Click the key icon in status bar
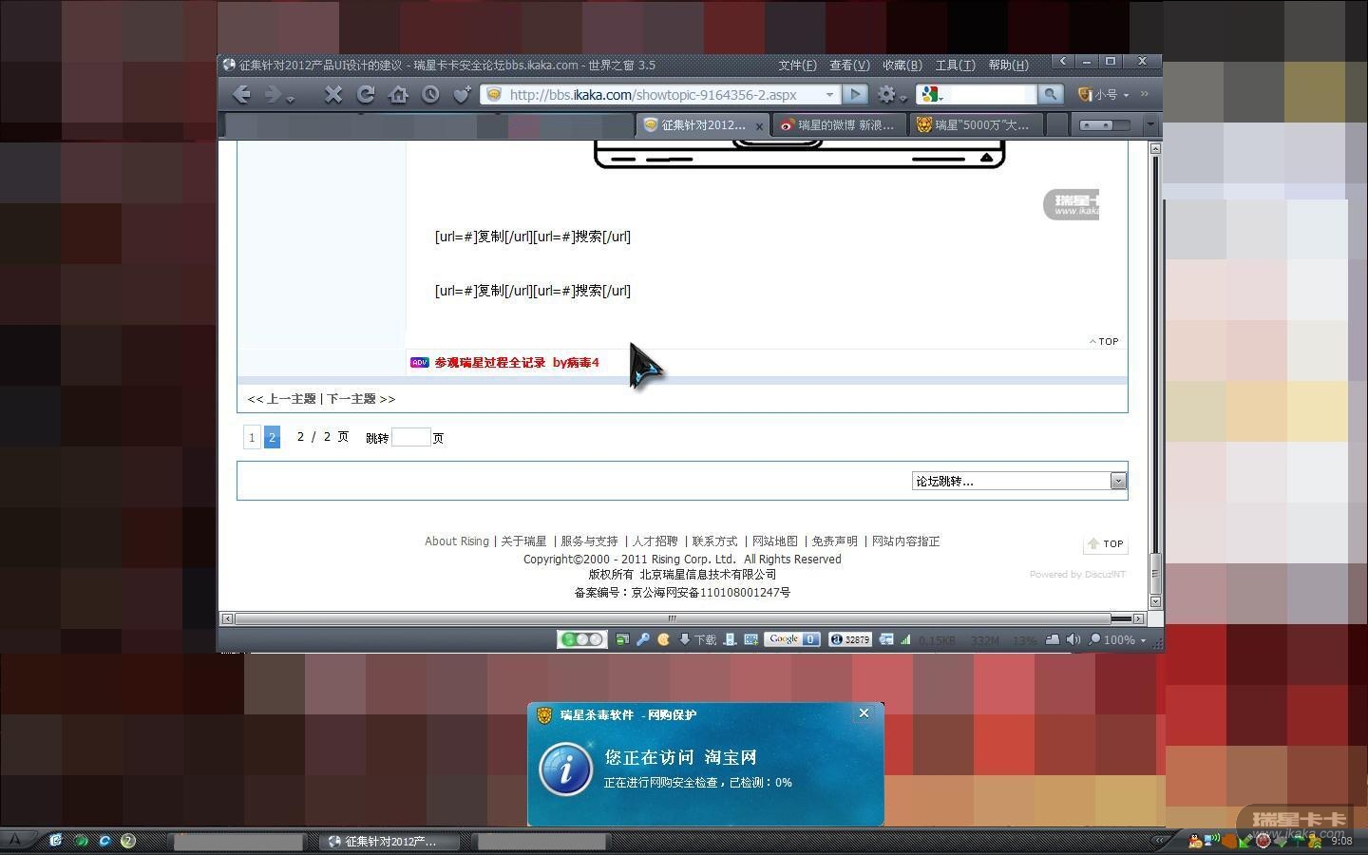This screenshot has height=855, width=1368. [x=643, y=639]
